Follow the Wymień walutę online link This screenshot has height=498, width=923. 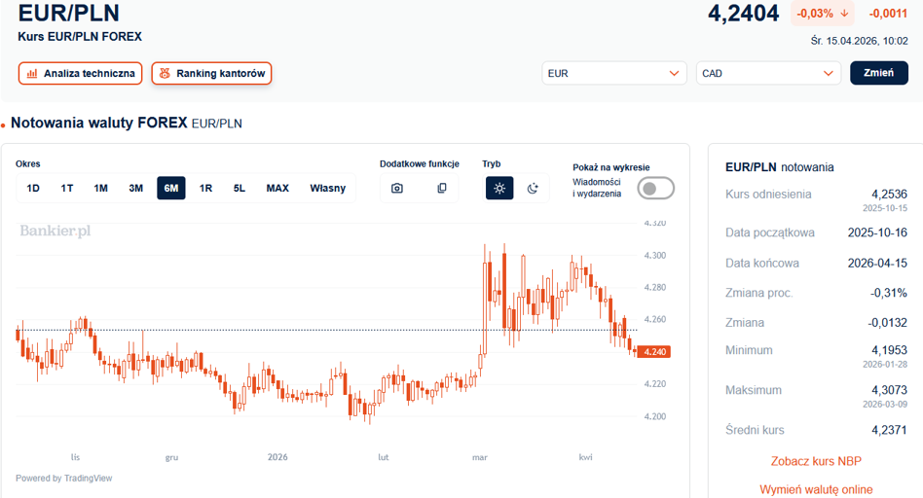[816, 489]
